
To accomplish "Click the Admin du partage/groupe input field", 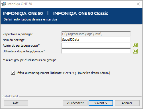I will [96, 45].
